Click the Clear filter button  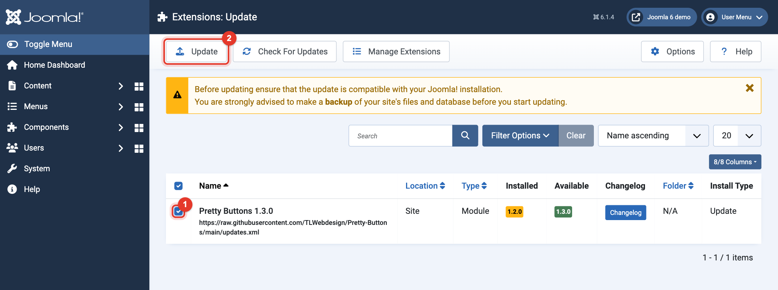click(x=576, y=136)
